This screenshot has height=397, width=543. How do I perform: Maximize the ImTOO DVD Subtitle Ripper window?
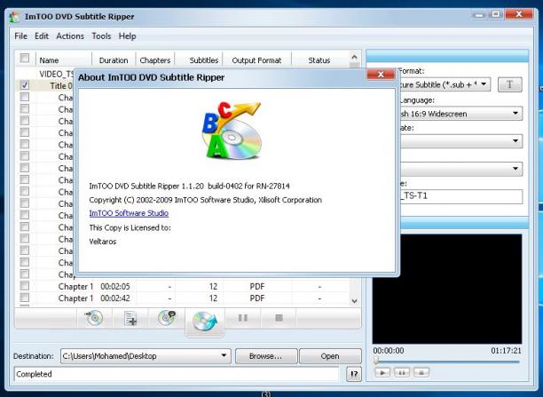coord(496,14)
